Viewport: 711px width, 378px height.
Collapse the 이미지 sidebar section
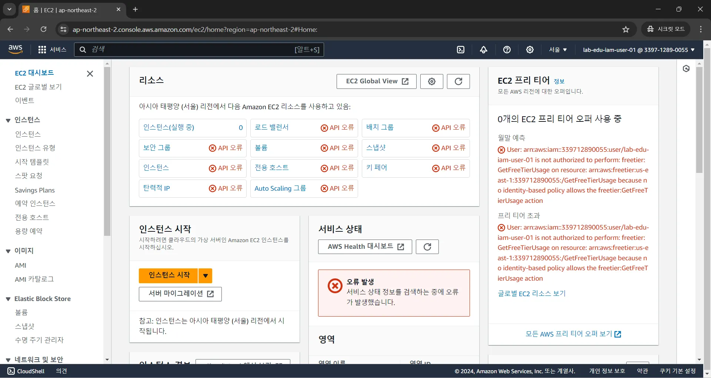click(8, 251)
